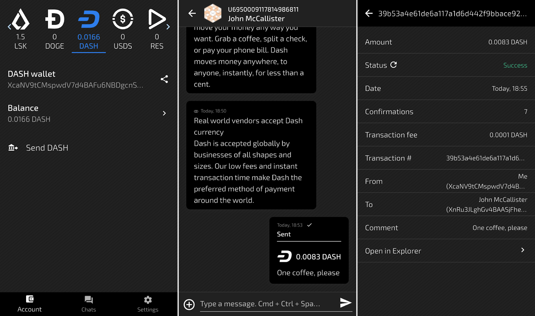Select the DASH wallet icon

[x=89, y=19]
